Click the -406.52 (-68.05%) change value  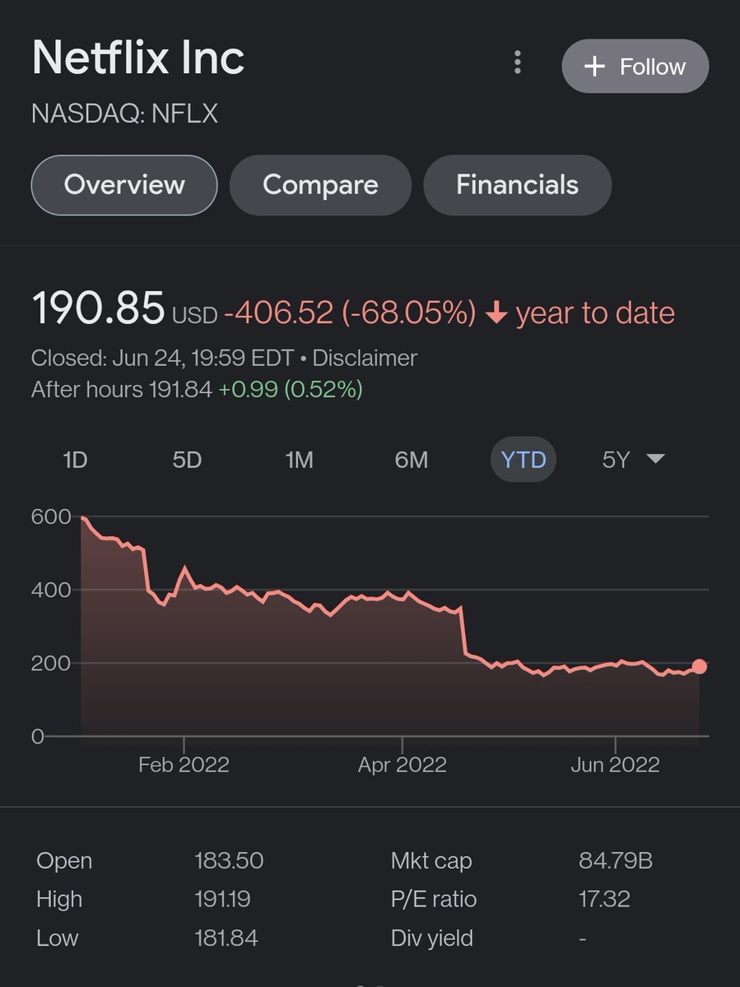(350, 313)
